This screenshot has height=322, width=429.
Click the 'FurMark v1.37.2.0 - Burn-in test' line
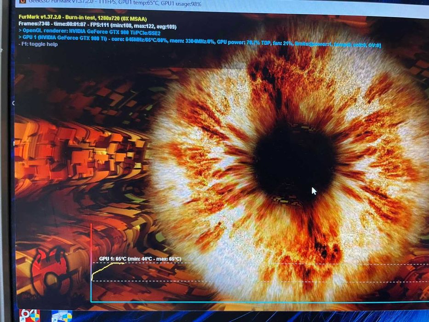(83, 18)
